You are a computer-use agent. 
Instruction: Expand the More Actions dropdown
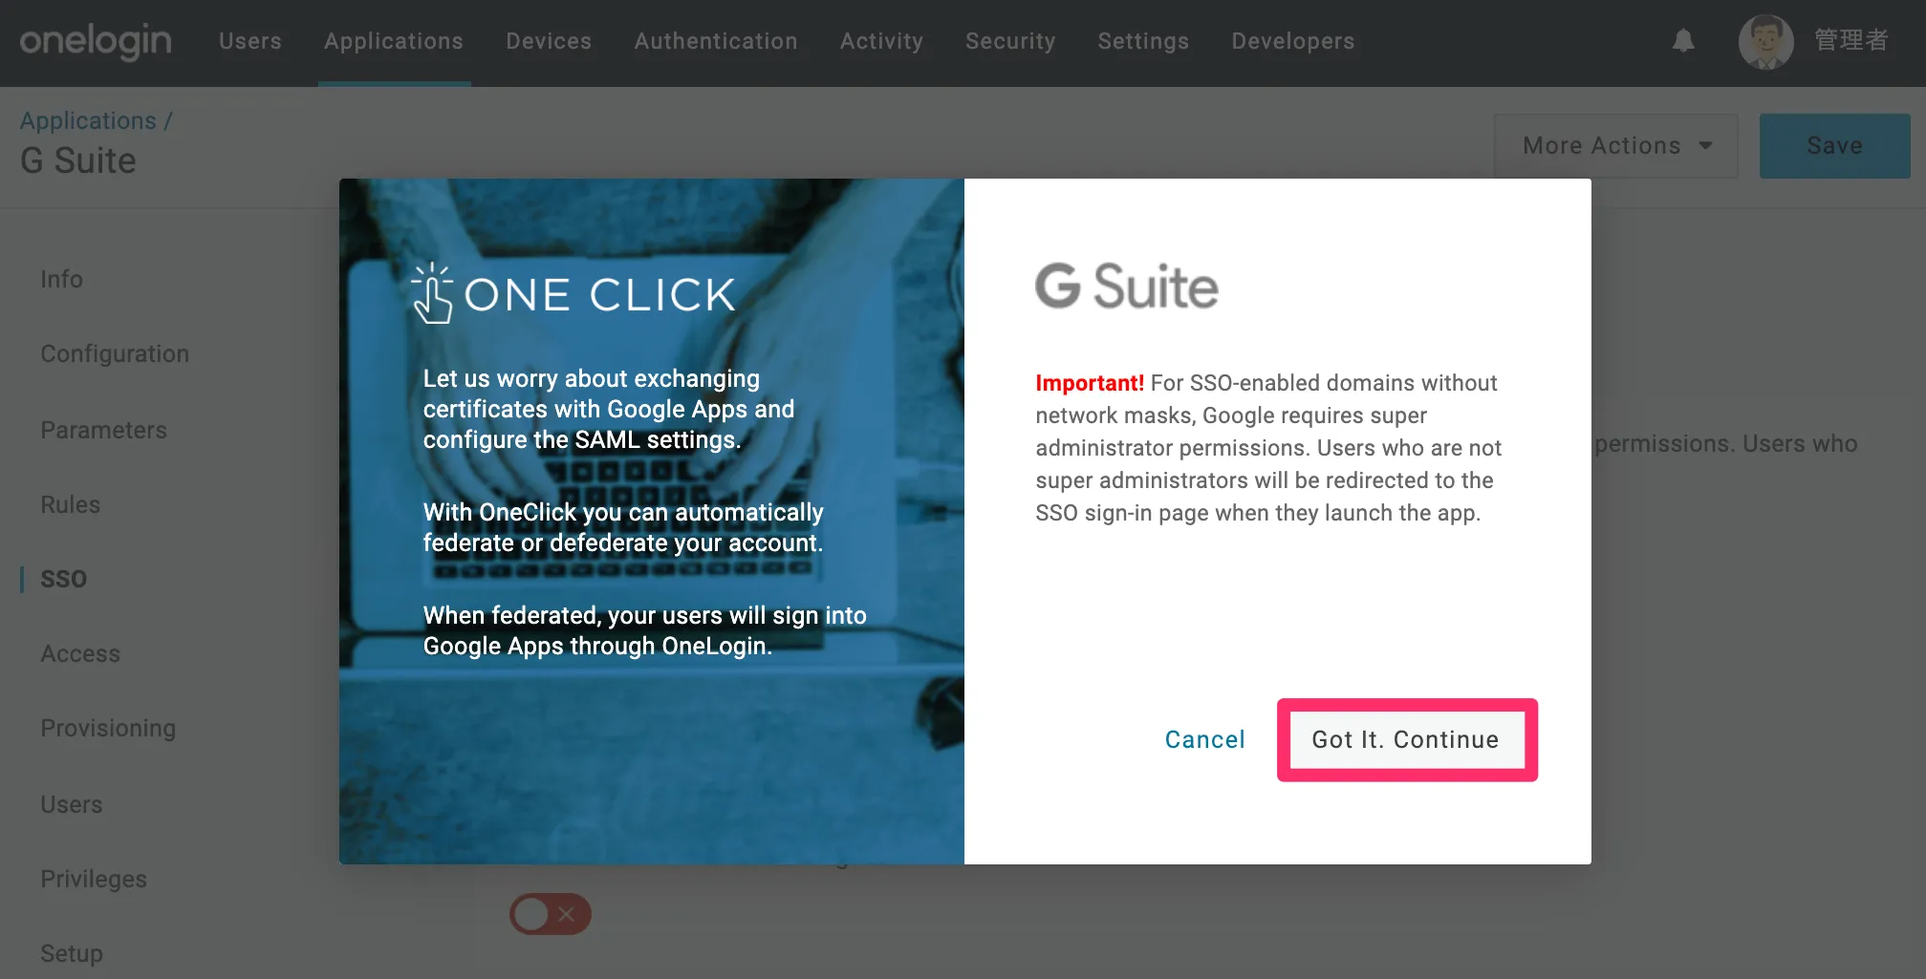[x=1616, y=146]
